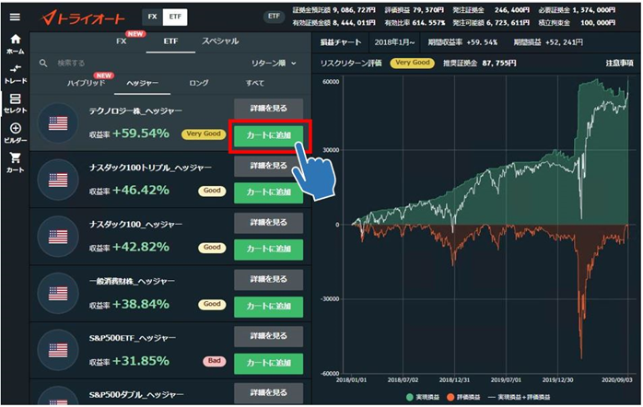This screenshot has width=643, height=407.
Task: Click the +46.42% return value
Action: 141,191
